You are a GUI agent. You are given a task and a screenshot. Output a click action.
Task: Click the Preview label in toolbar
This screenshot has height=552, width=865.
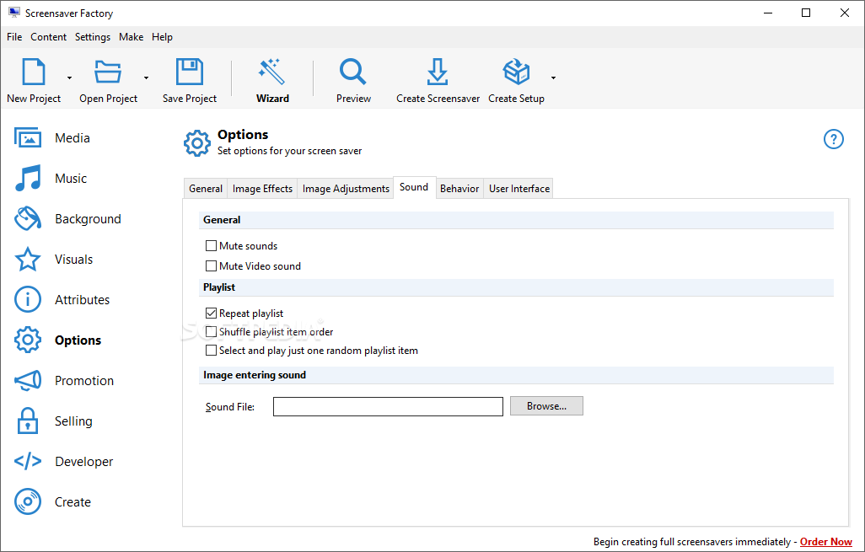[x=353, y=98]
